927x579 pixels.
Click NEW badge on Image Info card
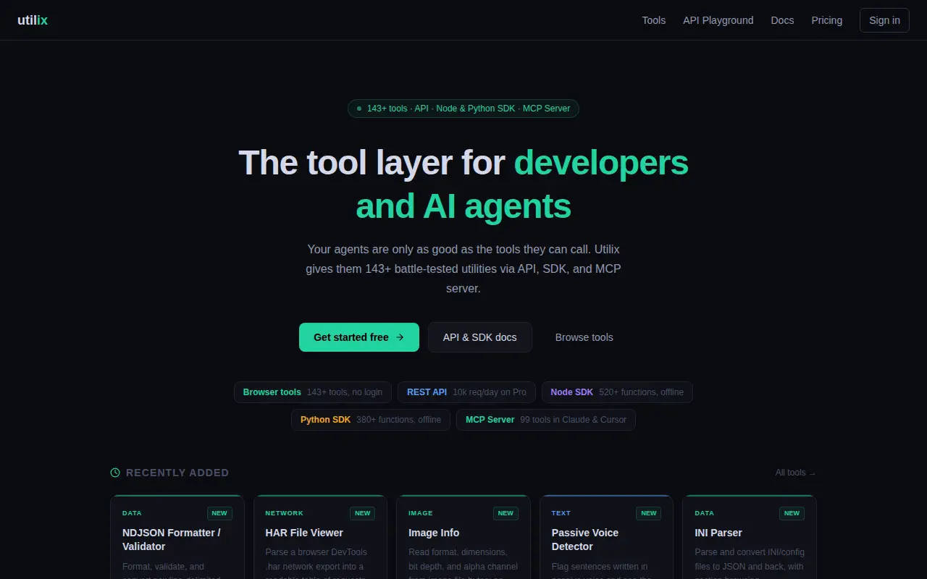click(506, 513)
